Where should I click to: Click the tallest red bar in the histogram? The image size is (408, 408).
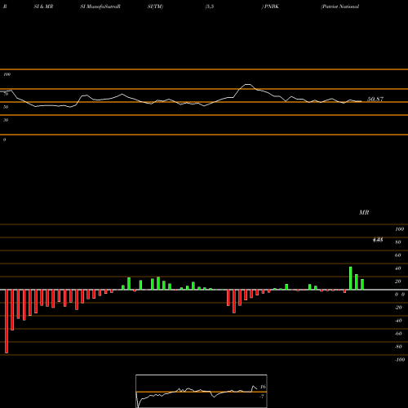(x=7, y=322)
